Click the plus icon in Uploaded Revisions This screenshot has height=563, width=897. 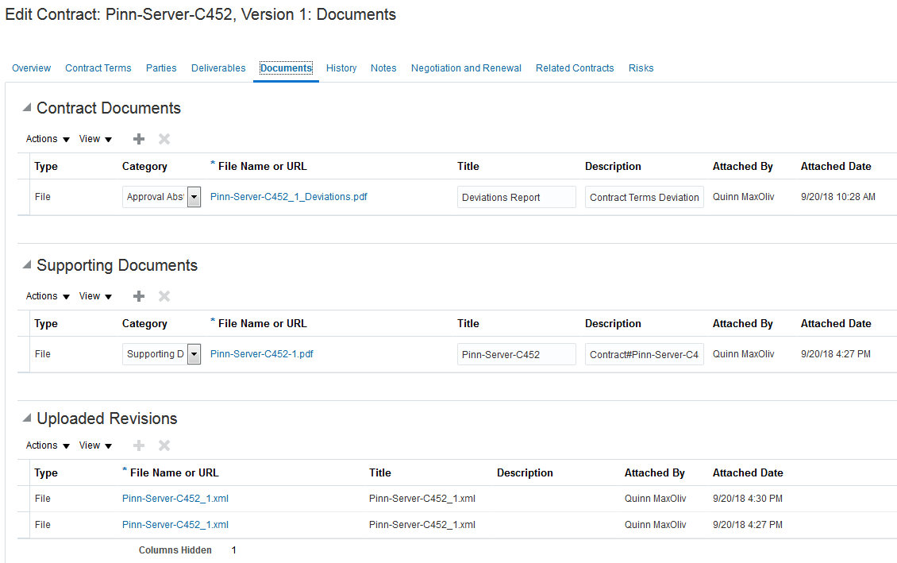(x=139, y=445)
